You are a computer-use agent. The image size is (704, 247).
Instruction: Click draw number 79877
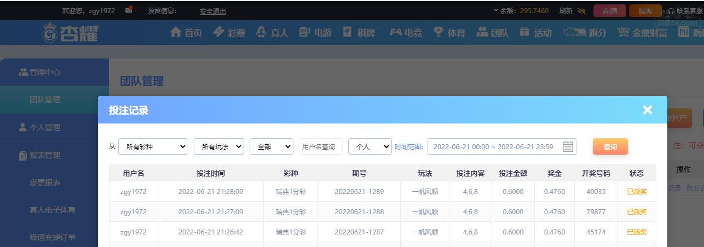(x=596, y=212)
